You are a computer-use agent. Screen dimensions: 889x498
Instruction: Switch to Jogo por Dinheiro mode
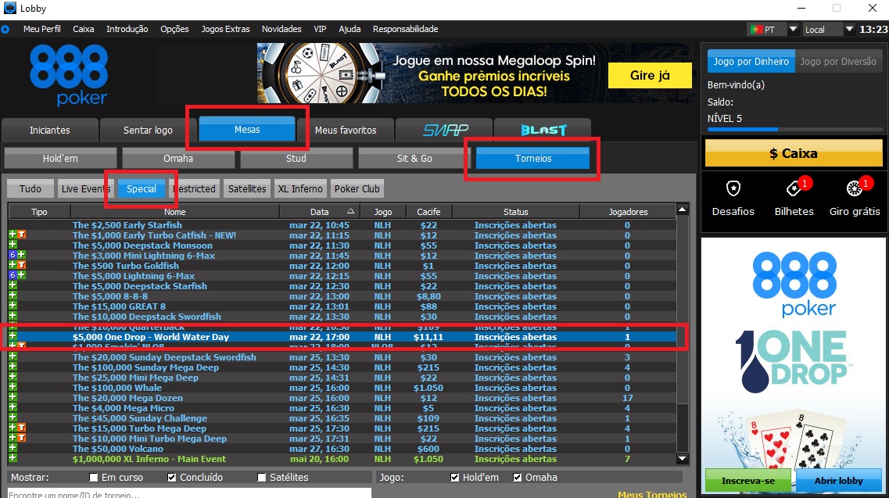751,61
